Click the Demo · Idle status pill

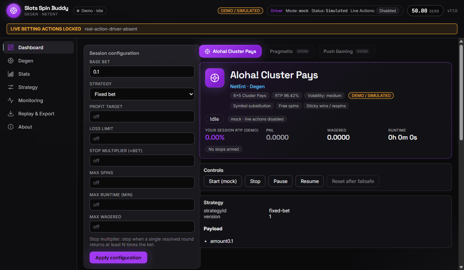[90, 11]
